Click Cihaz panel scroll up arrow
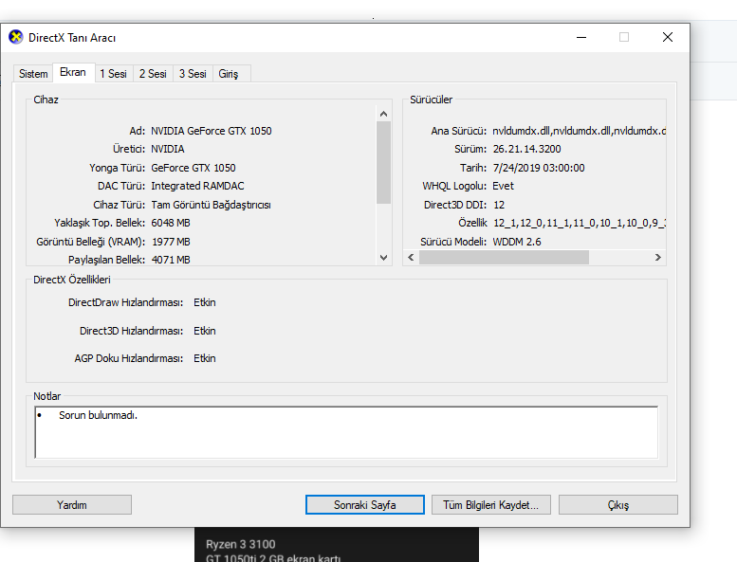Viewport: 737px width, 562px height. click(383, 114)
